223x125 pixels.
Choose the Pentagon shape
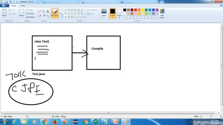coord(69,14)
